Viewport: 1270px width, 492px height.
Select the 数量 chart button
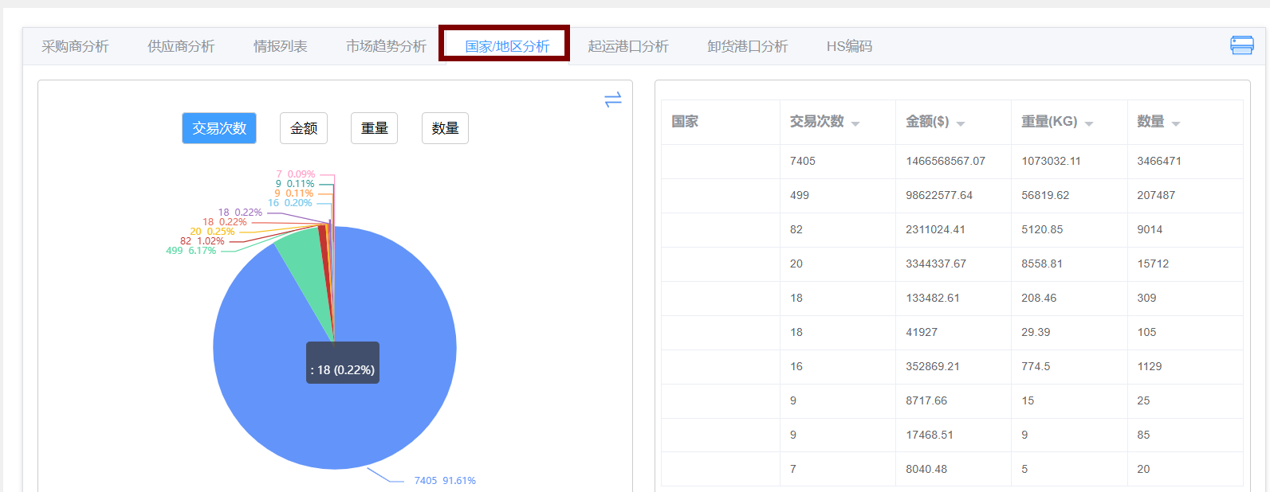click(445, 128)
